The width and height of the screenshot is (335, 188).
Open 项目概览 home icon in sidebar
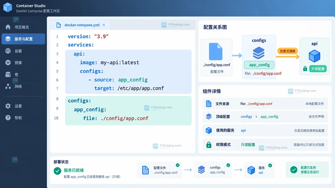click(x=8, y=27)
